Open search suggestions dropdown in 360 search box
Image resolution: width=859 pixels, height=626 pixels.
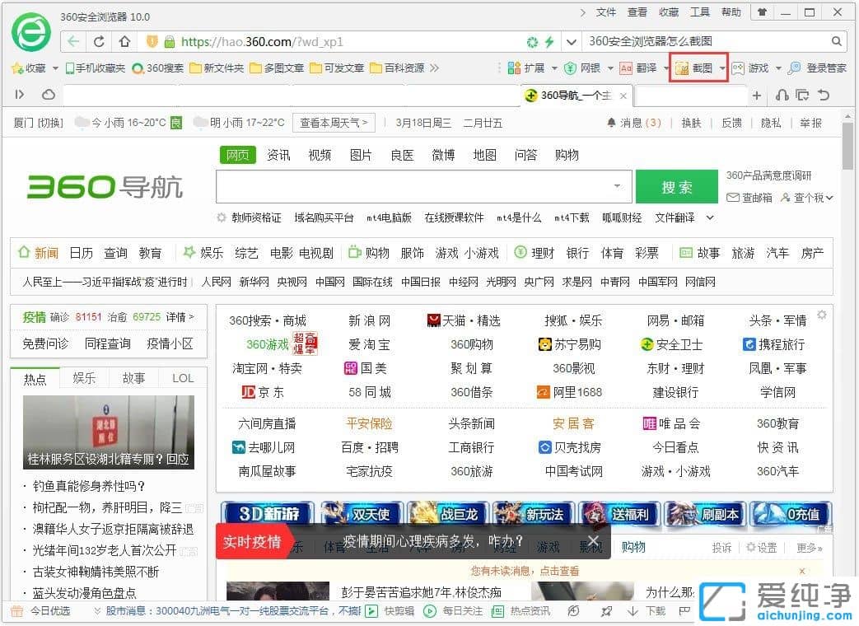618,186
